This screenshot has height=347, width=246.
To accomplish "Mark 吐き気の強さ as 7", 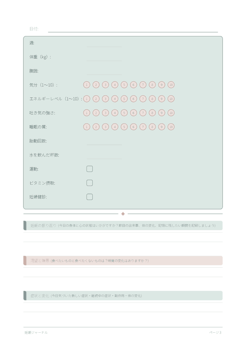I will point(143,113).
